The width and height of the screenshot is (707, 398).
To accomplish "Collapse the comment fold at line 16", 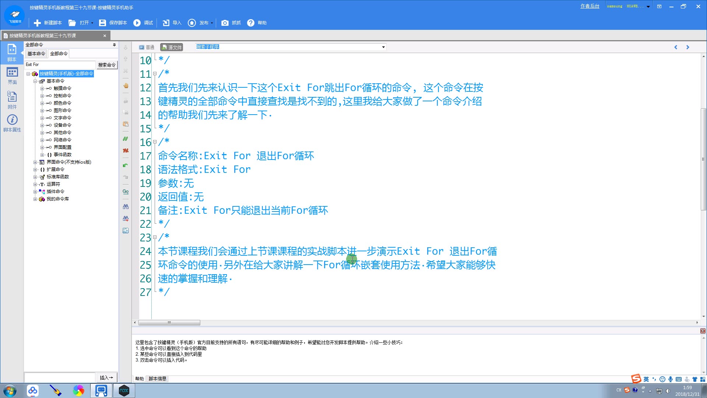I will click(155, 142).
